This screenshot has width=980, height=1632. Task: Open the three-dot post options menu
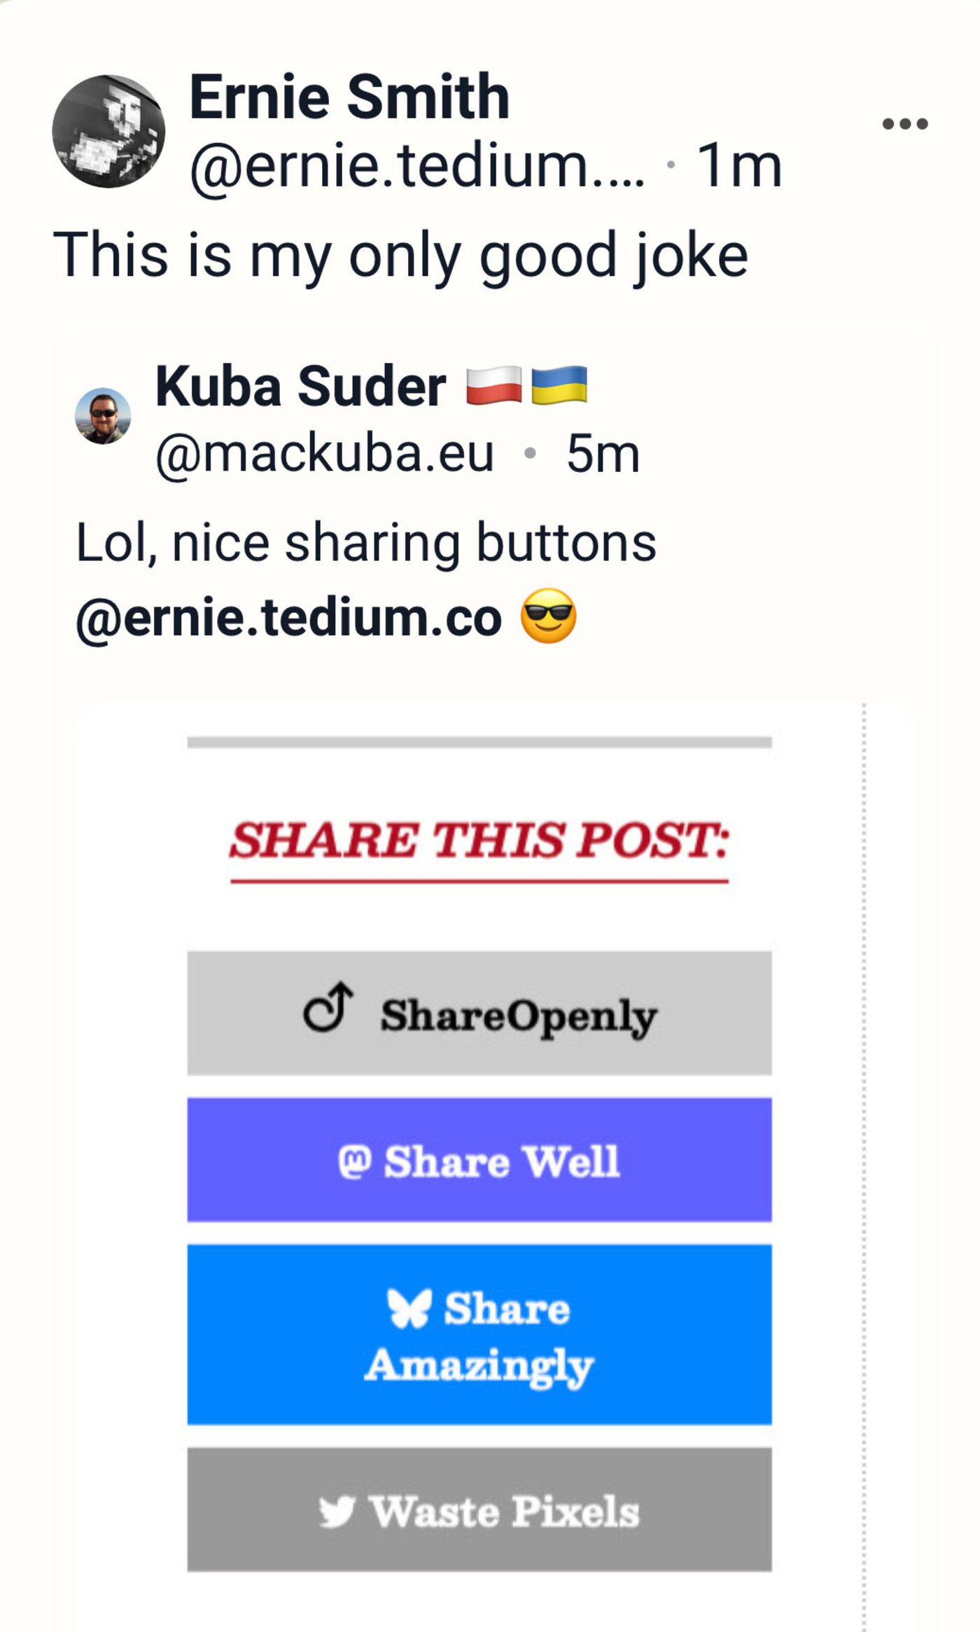click(x=904, y=125)
